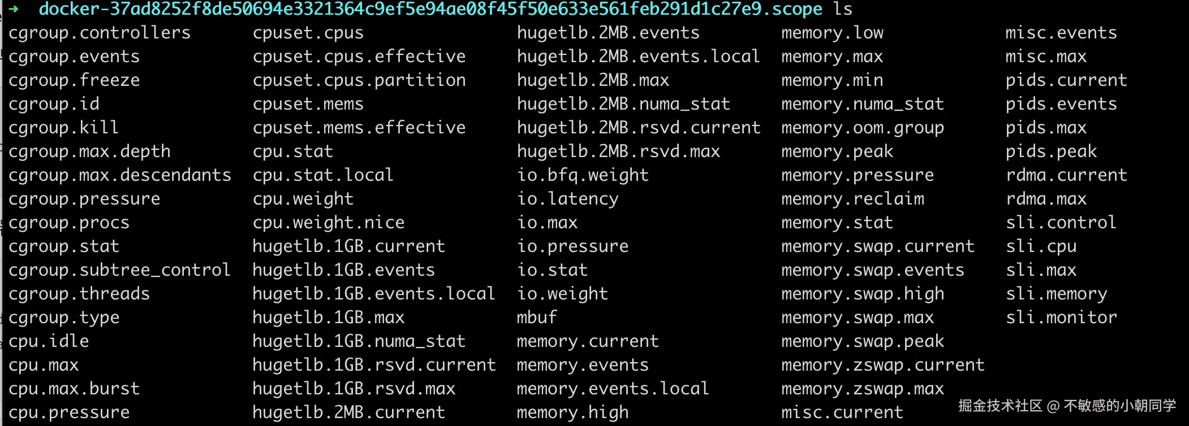Click on cgroup.subtree_control in the listing
This screenshot has height=426, width=1189.
[x=119, y=270]
